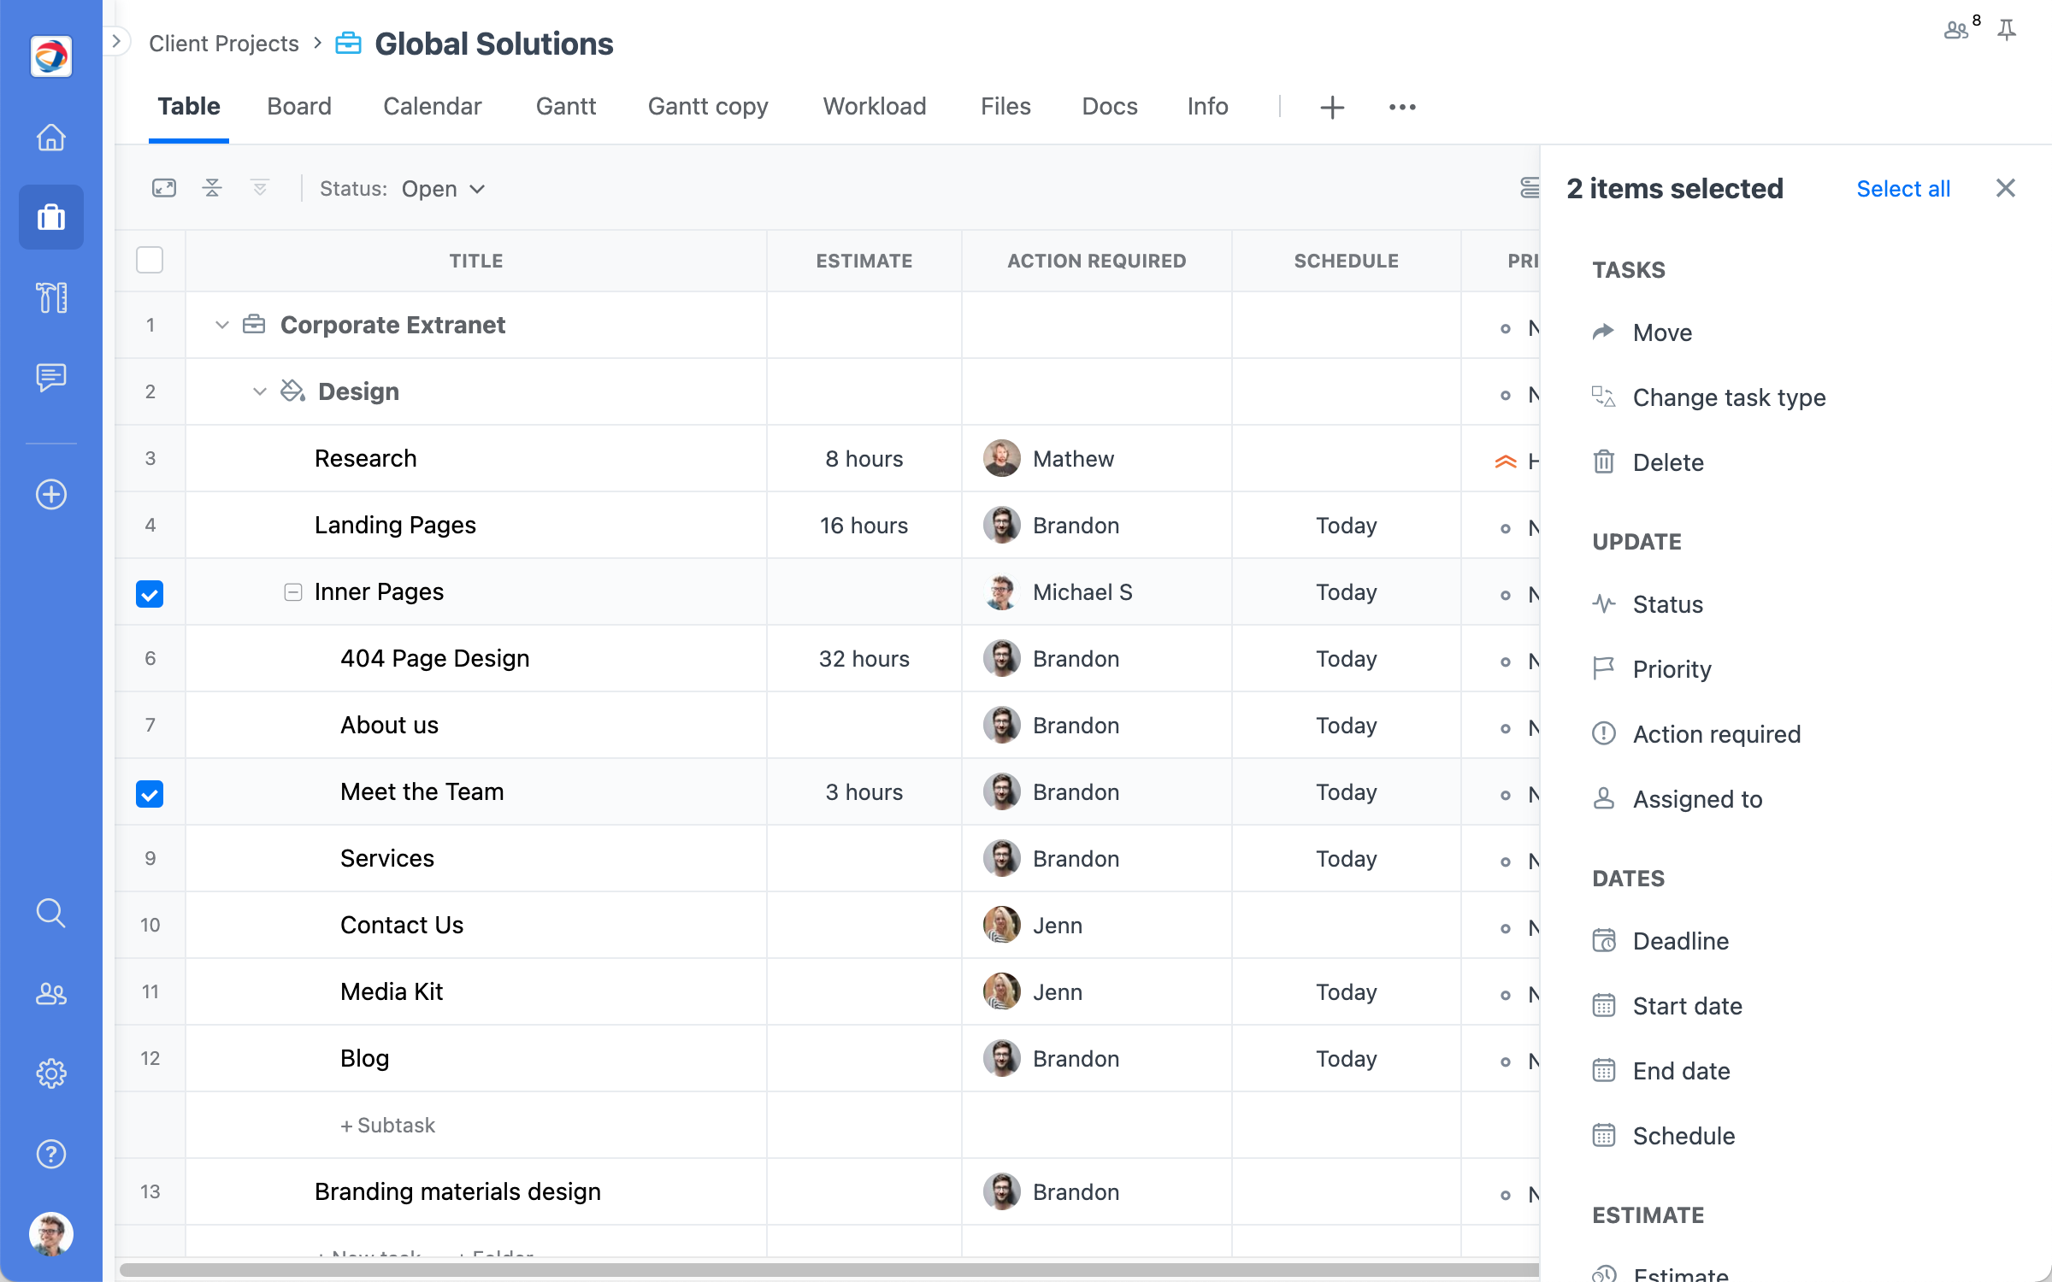Screen dimensions: 2052x1282
Task: Open the help question mark icon
Action: [x=51, y=1154]
